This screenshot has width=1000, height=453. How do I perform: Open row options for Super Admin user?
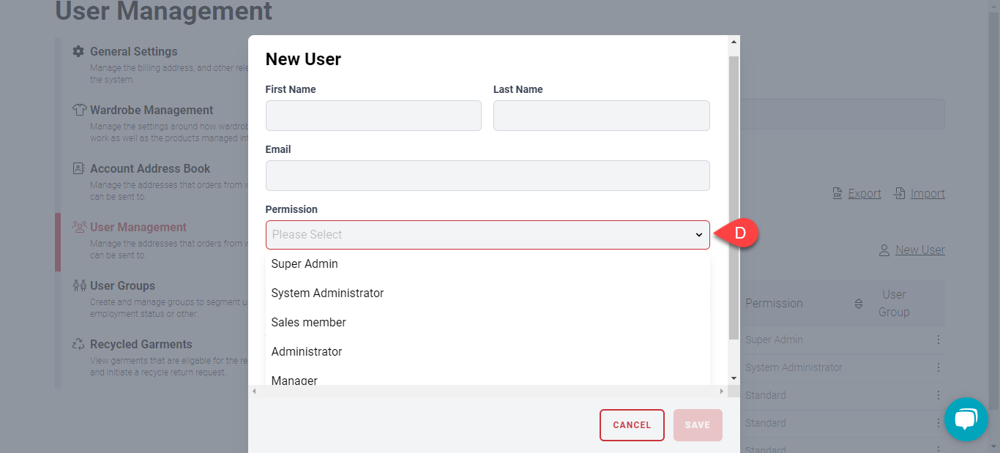tap(938, 340)
